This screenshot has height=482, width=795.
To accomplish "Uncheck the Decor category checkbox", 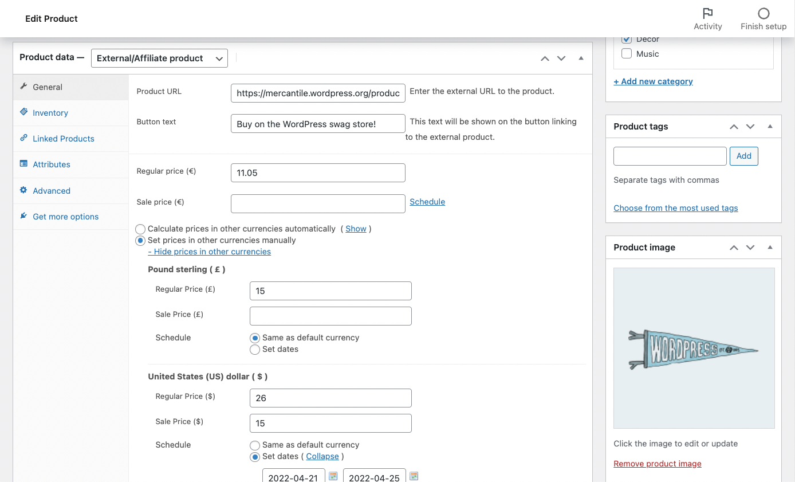I will point(627,39).
